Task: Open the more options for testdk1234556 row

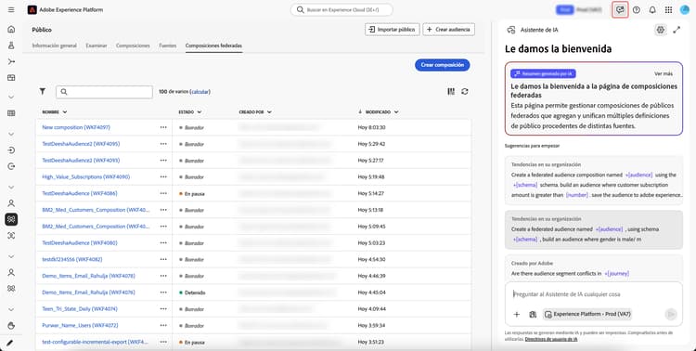Action: pos(163,259)
